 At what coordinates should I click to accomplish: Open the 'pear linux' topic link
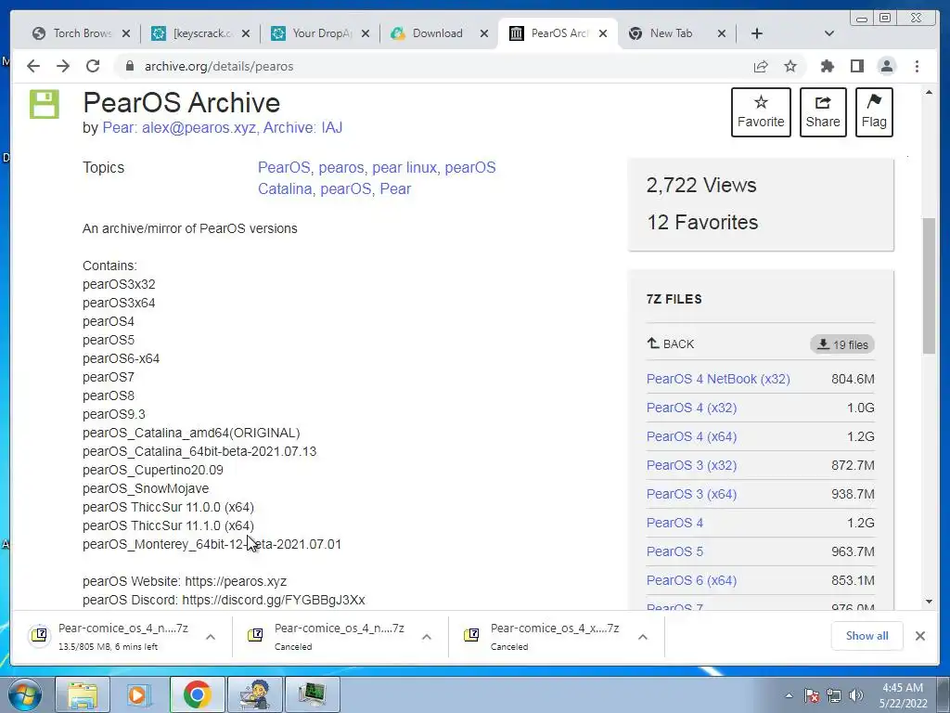(404, 168)
